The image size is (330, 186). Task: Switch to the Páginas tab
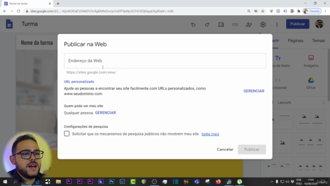[x=295, y=41]
